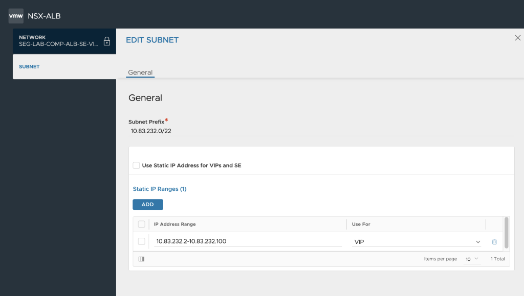Click the 1 Total count text
Screen dimensions: 524x296
coord(497,259)
